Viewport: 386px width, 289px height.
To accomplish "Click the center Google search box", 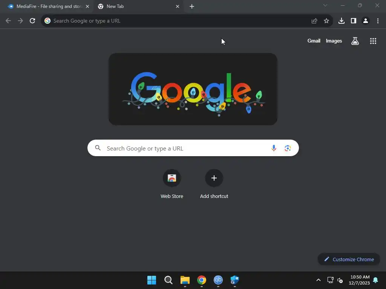I will (193, 148).
